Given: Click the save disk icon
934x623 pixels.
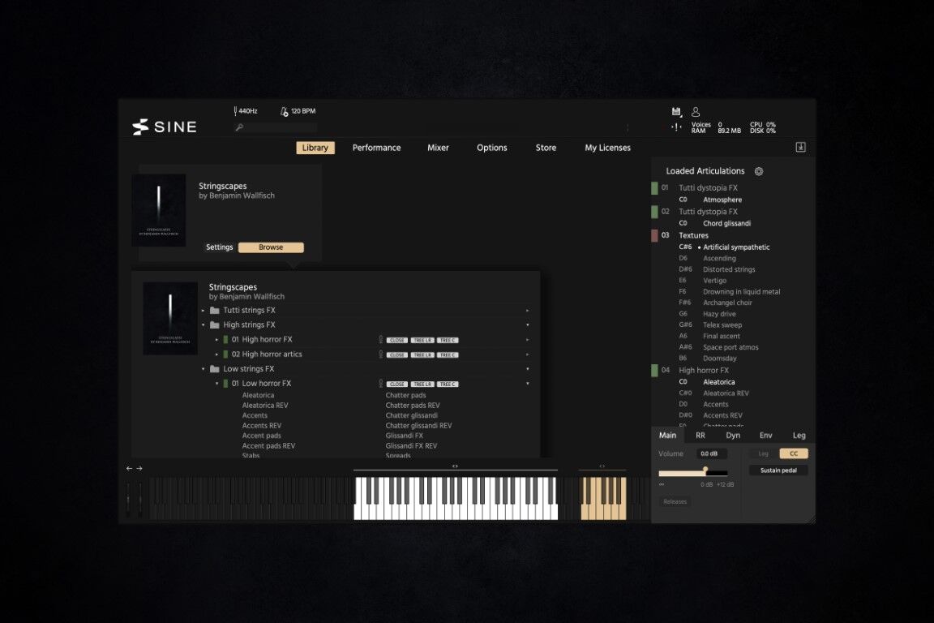Looking at the screenshot, I should pyautogui.click(x=676, y=111).
